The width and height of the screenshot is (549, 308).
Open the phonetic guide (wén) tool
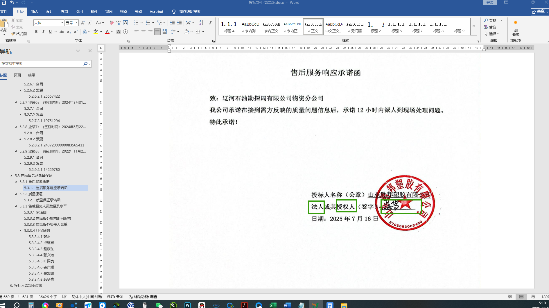point(119,23)
